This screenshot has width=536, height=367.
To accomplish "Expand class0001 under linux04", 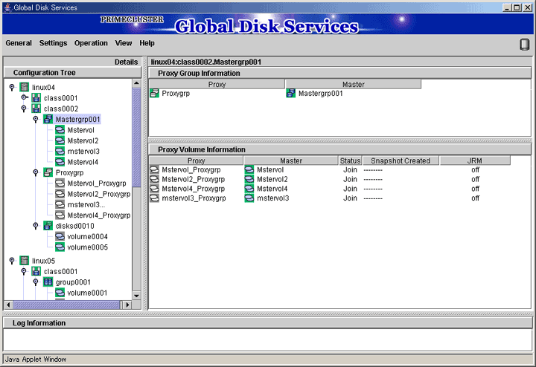I will pyautogui.click(x=25, y=97).
